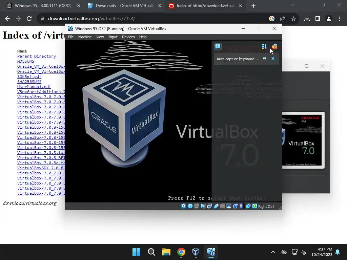Click the mouse integration status icon
Image resolution: width=347 pixels, height=260 pixels.
[x=248, y=206]
